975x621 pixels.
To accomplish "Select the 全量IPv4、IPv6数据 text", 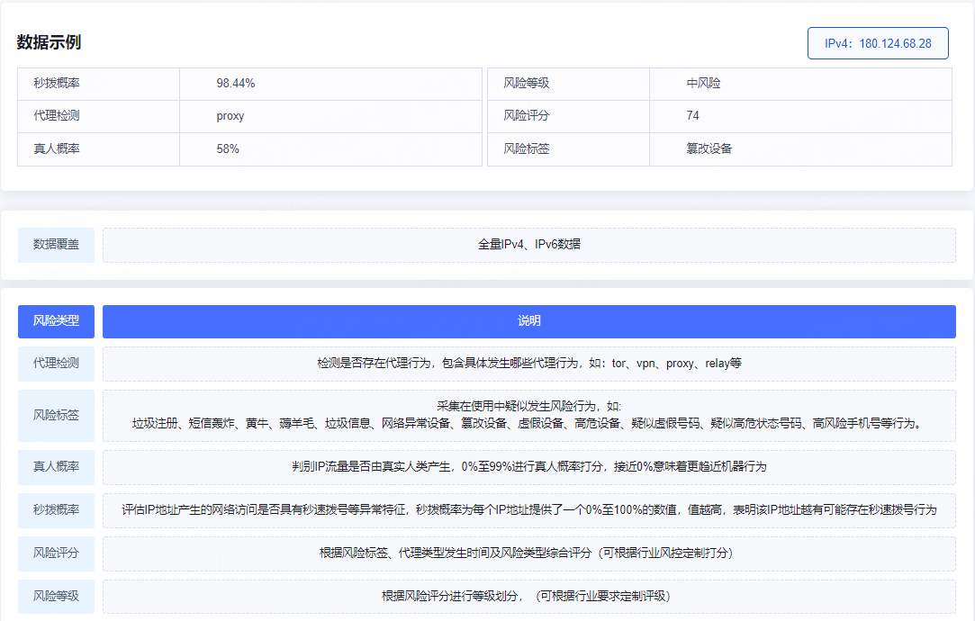I will click(x=529, y=244).
